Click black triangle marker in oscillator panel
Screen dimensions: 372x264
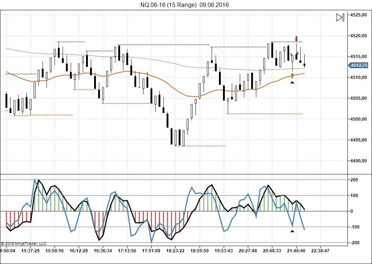[x=292, y=231]
